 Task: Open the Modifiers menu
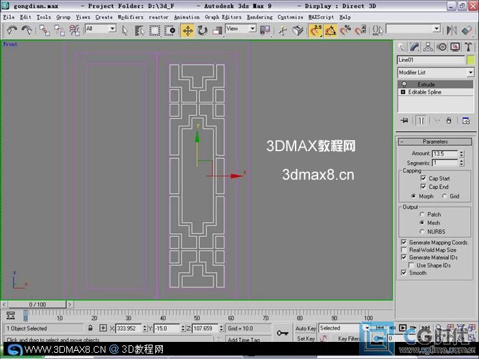pyautogui.click(x=131, y=17)
